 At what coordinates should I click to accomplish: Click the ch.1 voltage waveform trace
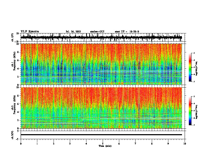tap(101, 37)
